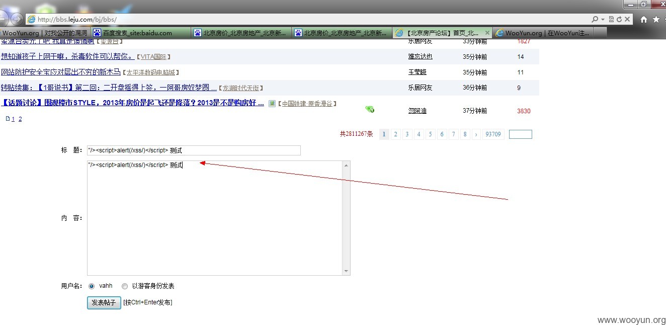This screenshot has width=666, height=325.
Task: Open 龙湖时代天街 board link
Action: click(x=241, y=88)
